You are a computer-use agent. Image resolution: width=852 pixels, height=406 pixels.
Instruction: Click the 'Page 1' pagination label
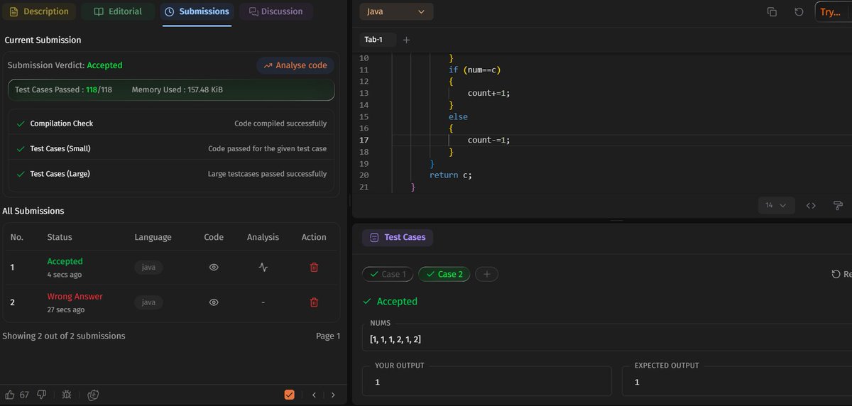tap(328, 336)
